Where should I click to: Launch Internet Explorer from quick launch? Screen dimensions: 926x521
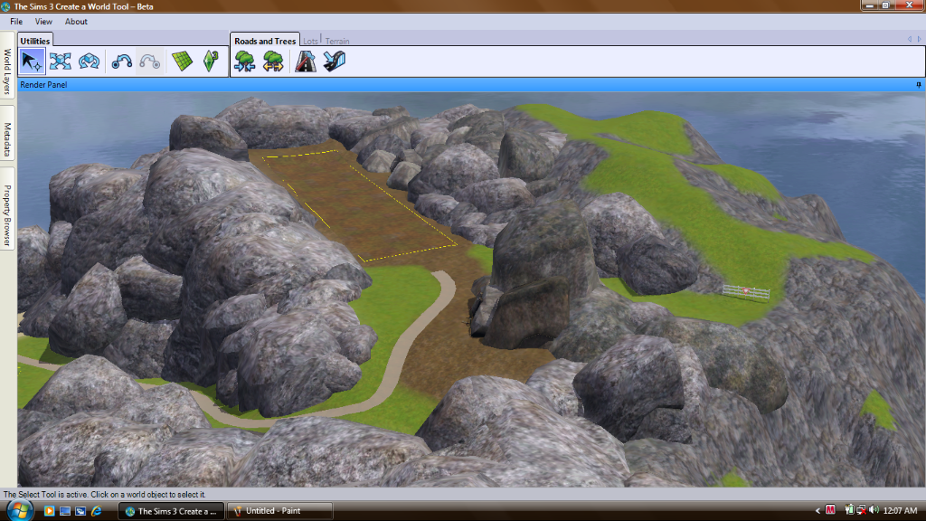[x=96, y=511]
